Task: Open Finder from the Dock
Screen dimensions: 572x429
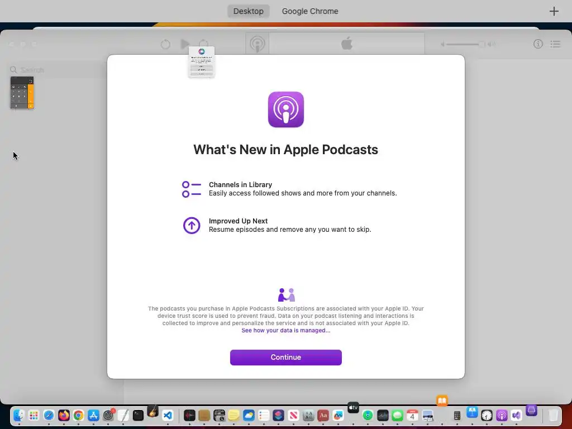Action: (18, 416)
